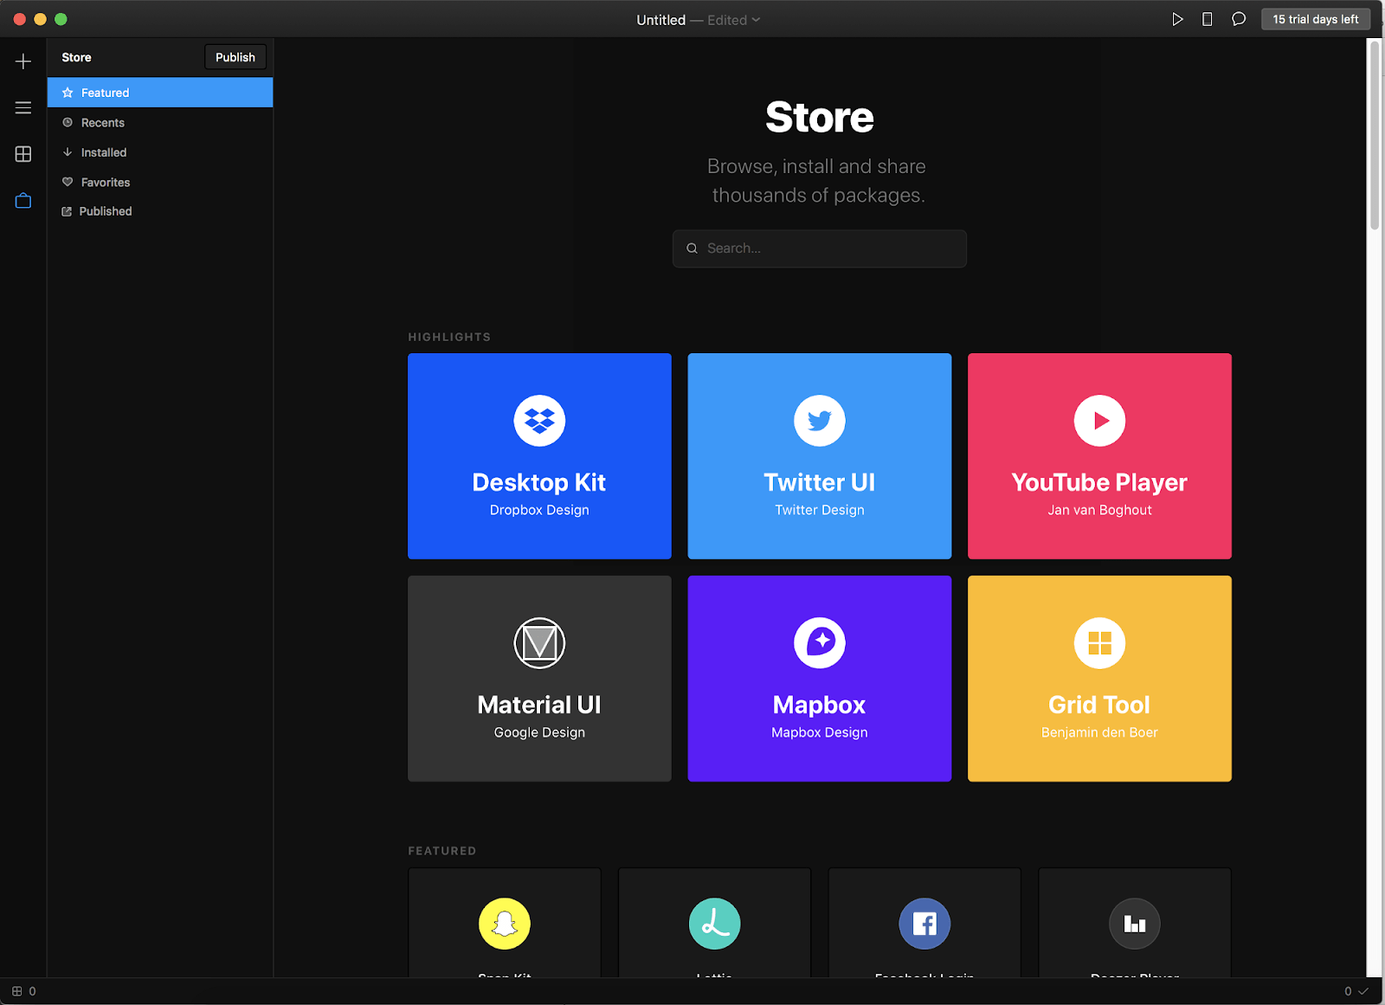The height and width of the screenshot is (1005, 1385).
Task: Click the Facebook logo icon
Action: pos(924,924)
